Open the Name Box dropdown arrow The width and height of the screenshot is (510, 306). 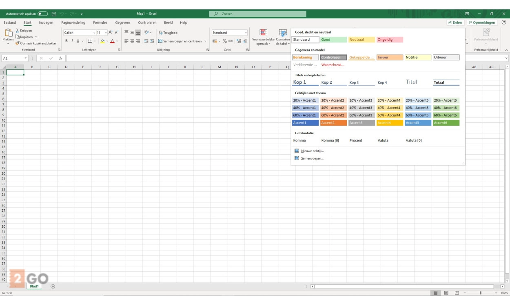pos(26,58)
